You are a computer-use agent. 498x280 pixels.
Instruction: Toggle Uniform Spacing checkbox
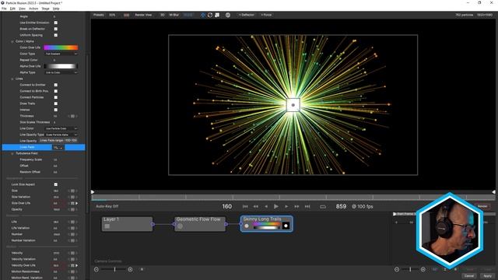[56, 35]
